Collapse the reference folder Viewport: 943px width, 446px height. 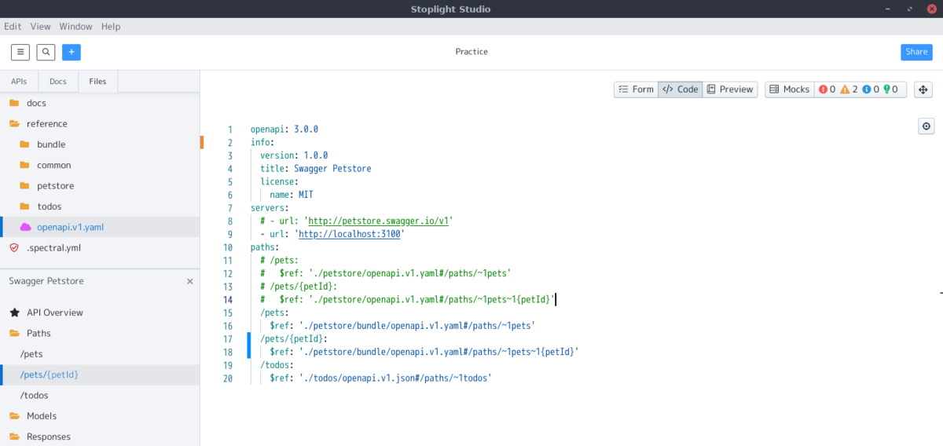[x=100, y=123]
